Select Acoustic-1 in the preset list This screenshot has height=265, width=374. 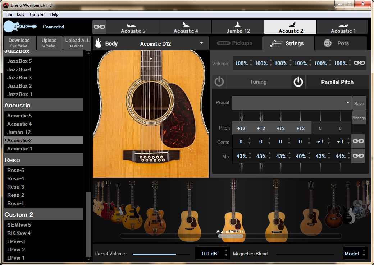coord(44,149)
